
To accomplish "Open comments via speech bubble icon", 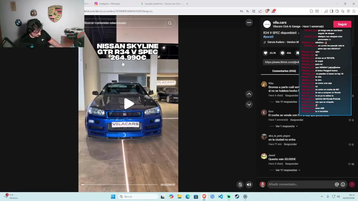I will [x=282, y=53].
